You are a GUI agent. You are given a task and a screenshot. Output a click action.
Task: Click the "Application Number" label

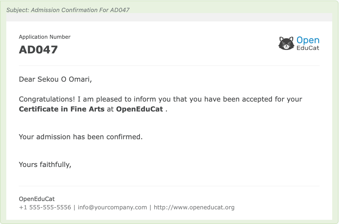[x=45, y=37]
